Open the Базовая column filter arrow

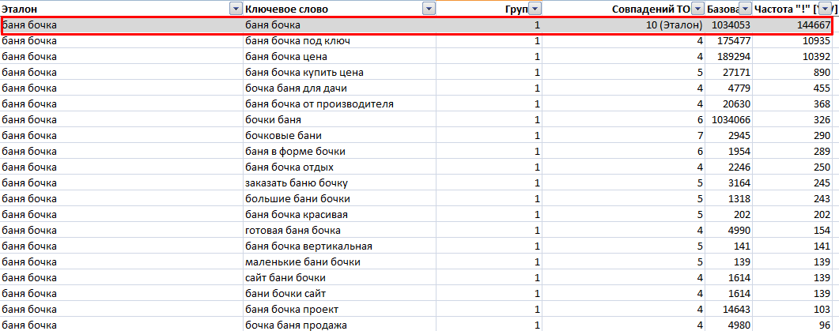click(745, 9)
